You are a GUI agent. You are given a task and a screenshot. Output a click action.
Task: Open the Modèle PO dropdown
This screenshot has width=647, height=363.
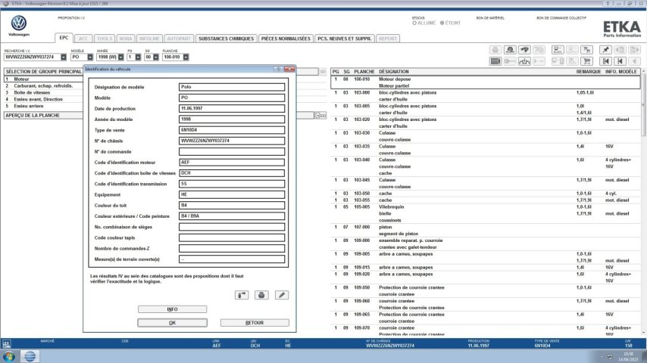(90, 57)
